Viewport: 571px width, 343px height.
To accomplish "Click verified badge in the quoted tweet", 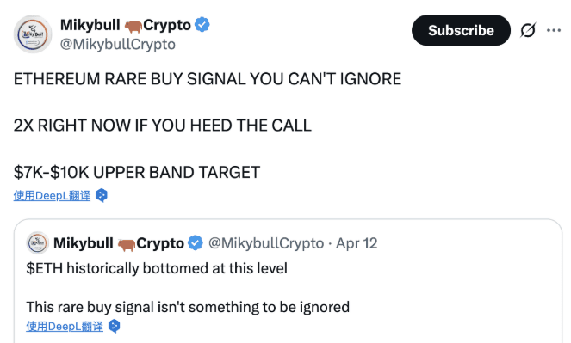I will coord(196,242).
